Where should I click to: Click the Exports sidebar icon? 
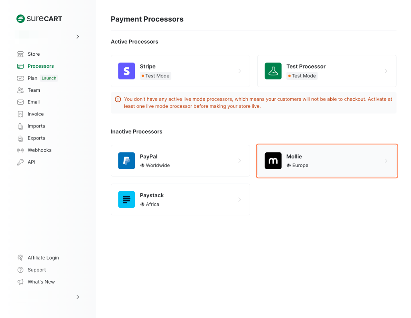coord(20,138)
